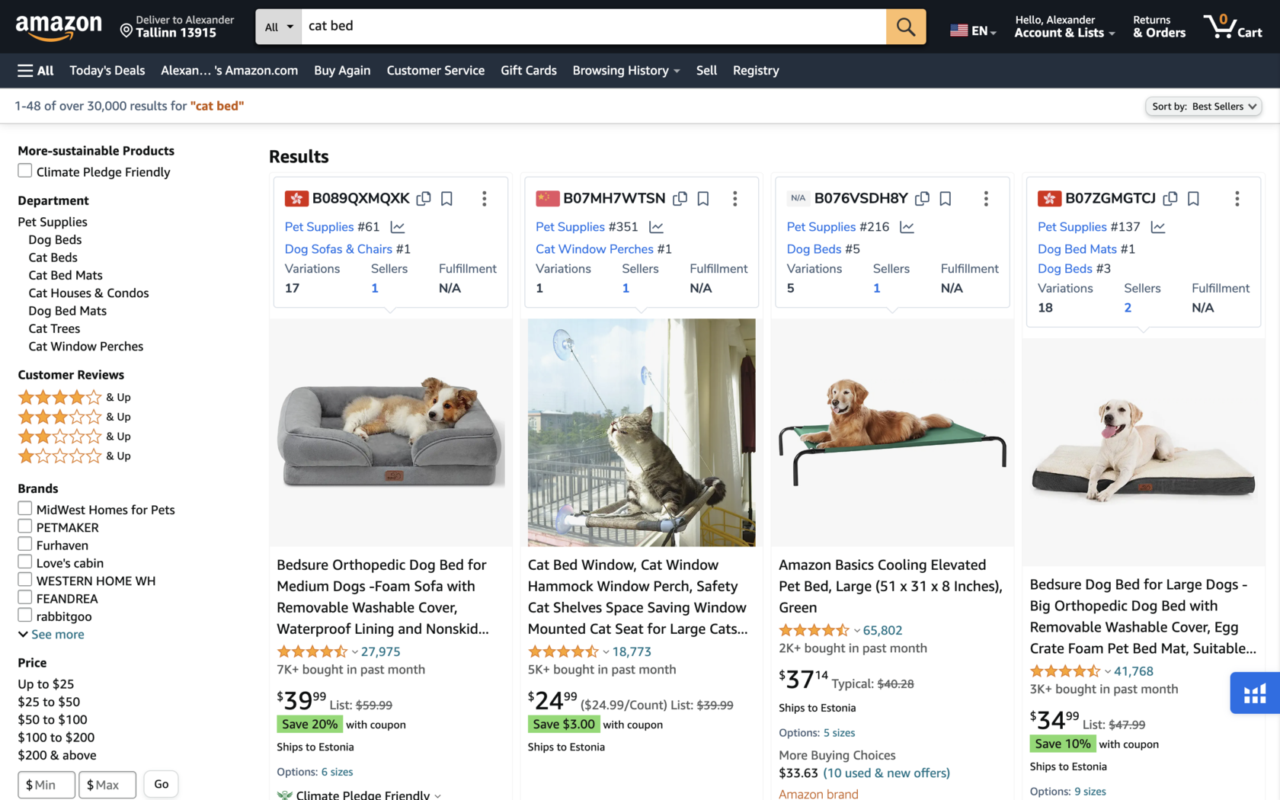1280x800 pixels.
Task: Click the $Max price input
Action: [x=107, y=785]
